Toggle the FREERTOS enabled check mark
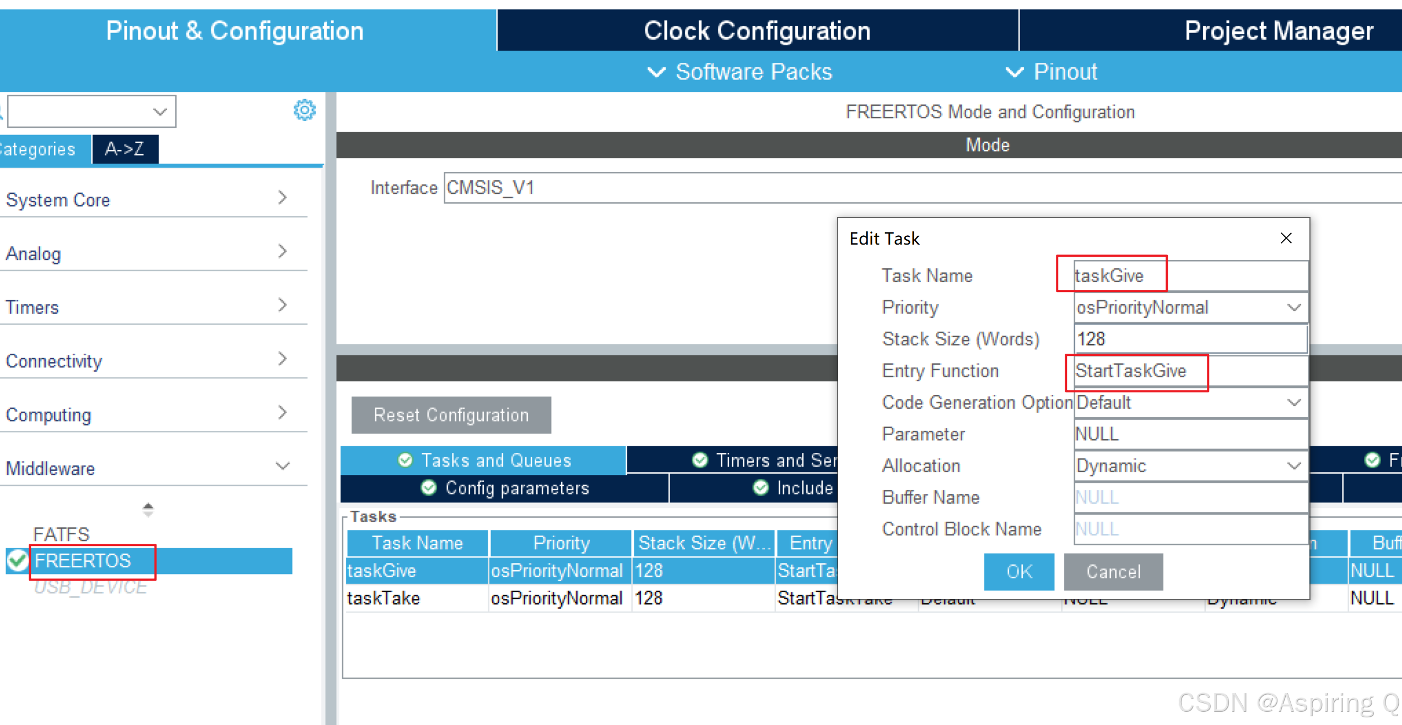Viewport: 1402px width, 725px height. 17,560
